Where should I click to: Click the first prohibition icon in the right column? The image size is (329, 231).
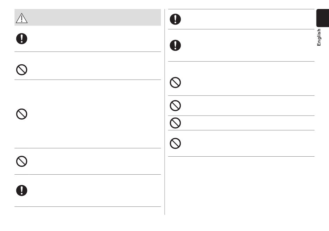point(175,83)
